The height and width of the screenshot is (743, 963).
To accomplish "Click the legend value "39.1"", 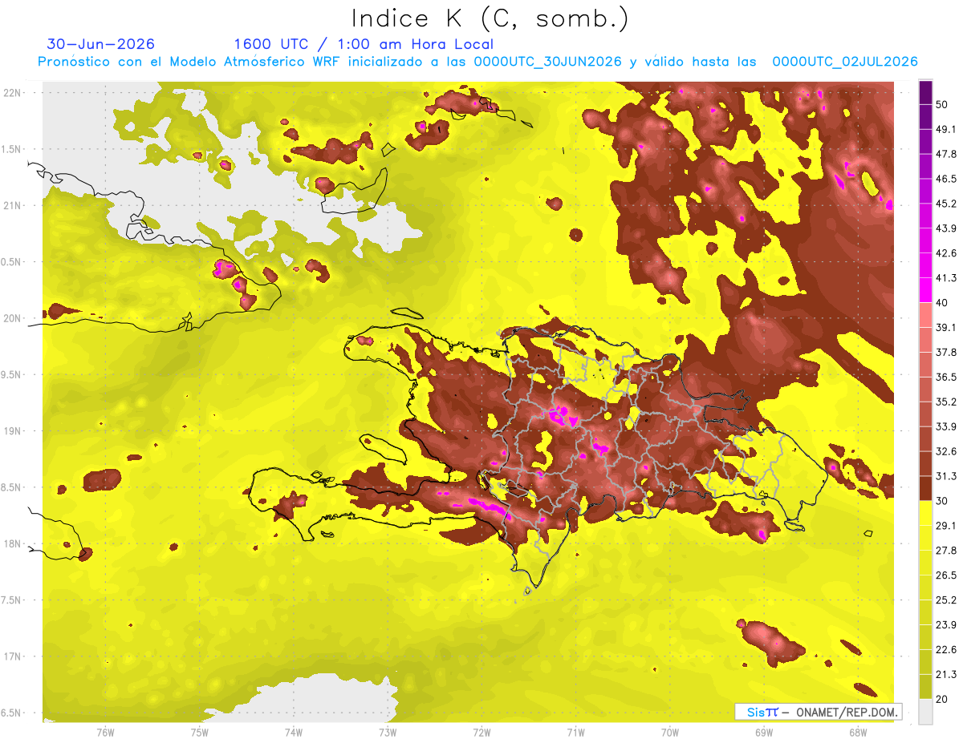I will pos(945,328).
